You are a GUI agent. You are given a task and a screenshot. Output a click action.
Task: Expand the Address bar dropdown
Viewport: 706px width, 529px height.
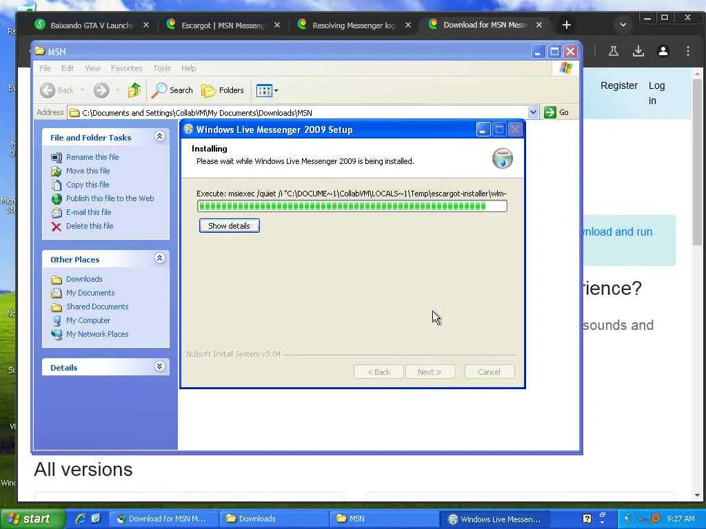pyautogui.click(x=533, y=112)
